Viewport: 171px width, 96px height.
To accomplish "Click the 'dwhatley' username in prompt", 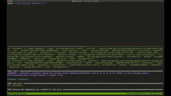I will [x=36, y=3].
